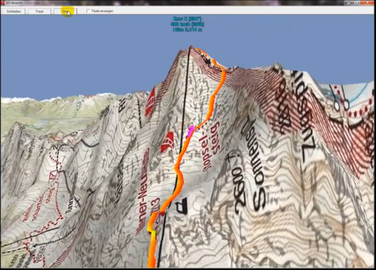The width and height of the screenshot is (376, 270).
Task: Maximize the 3D-Ansicht window
Action: [357, 3]
